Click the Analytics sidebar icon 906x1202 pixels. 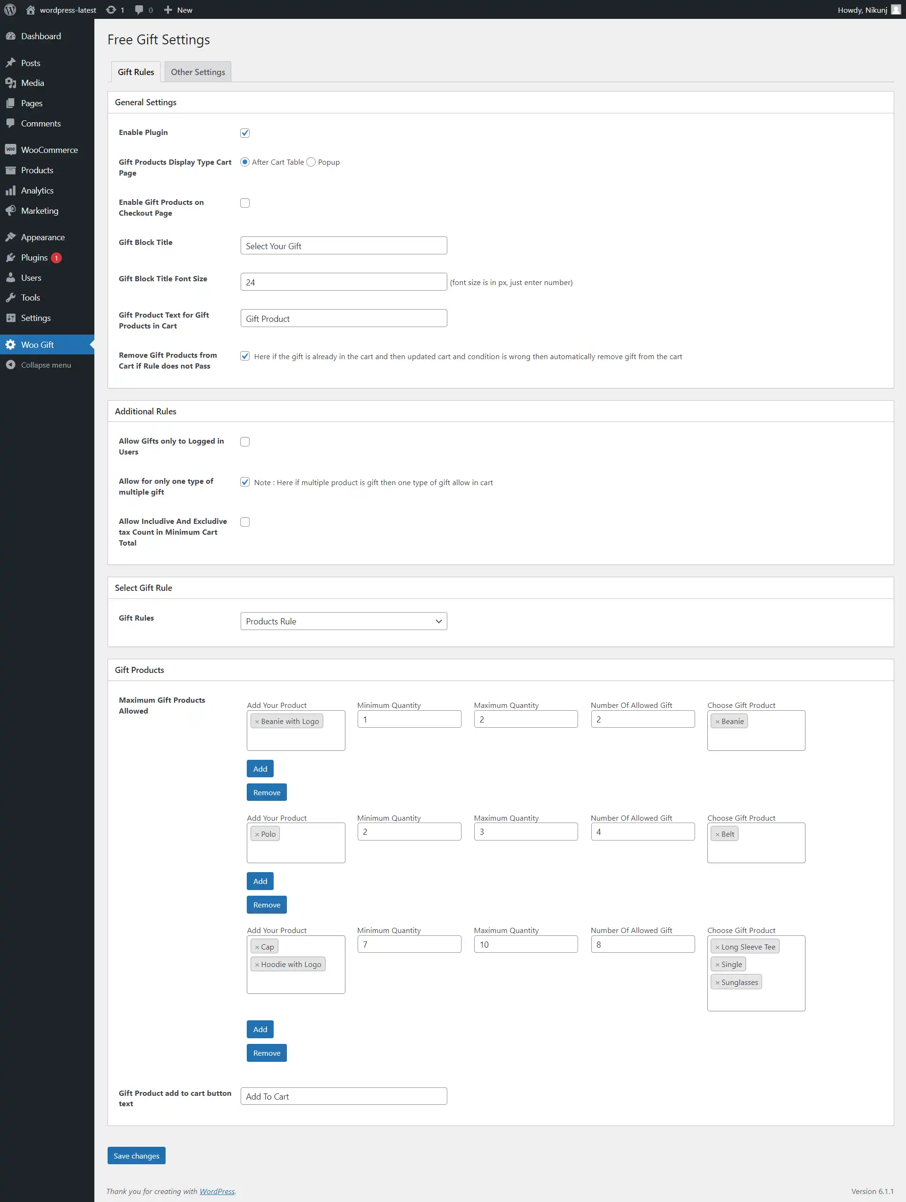12,190
